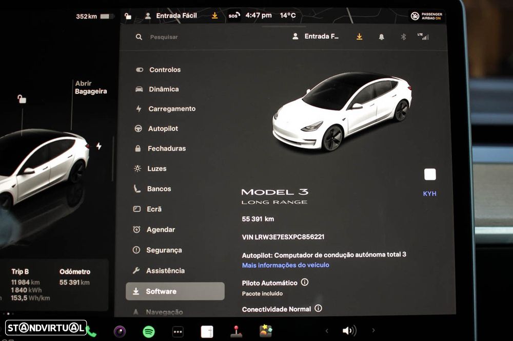Open notifications bell icon
Image resolution: width=513 pixels, height=341 pixels.
[382, 37]
